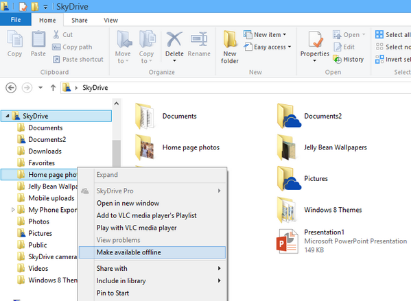Go Up one folder level
This screenshot has width=411, height=301.
(53, 88)
